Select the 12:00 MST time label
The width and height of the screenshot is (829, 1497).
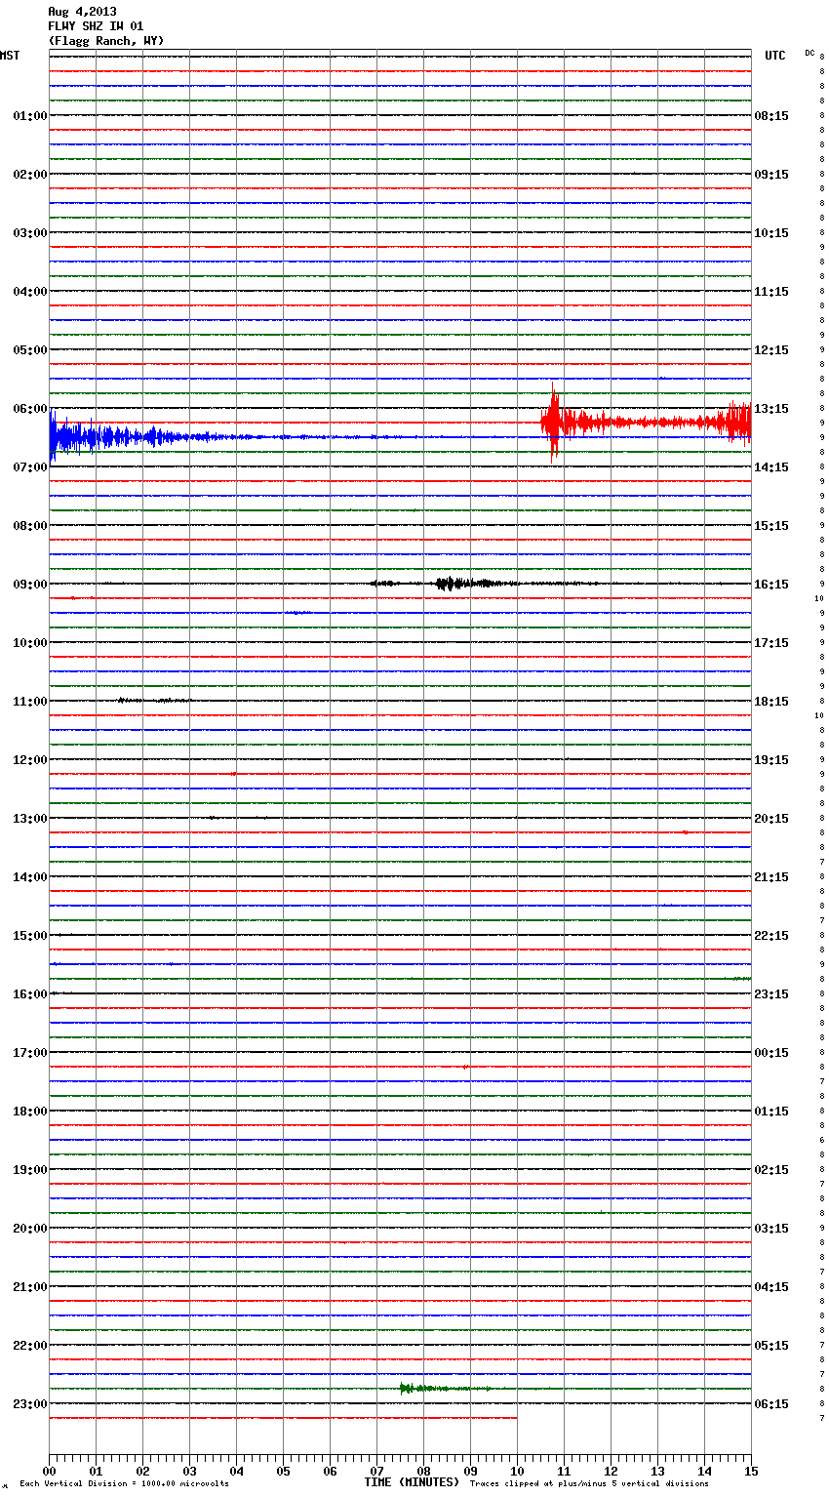coord(29,760)
